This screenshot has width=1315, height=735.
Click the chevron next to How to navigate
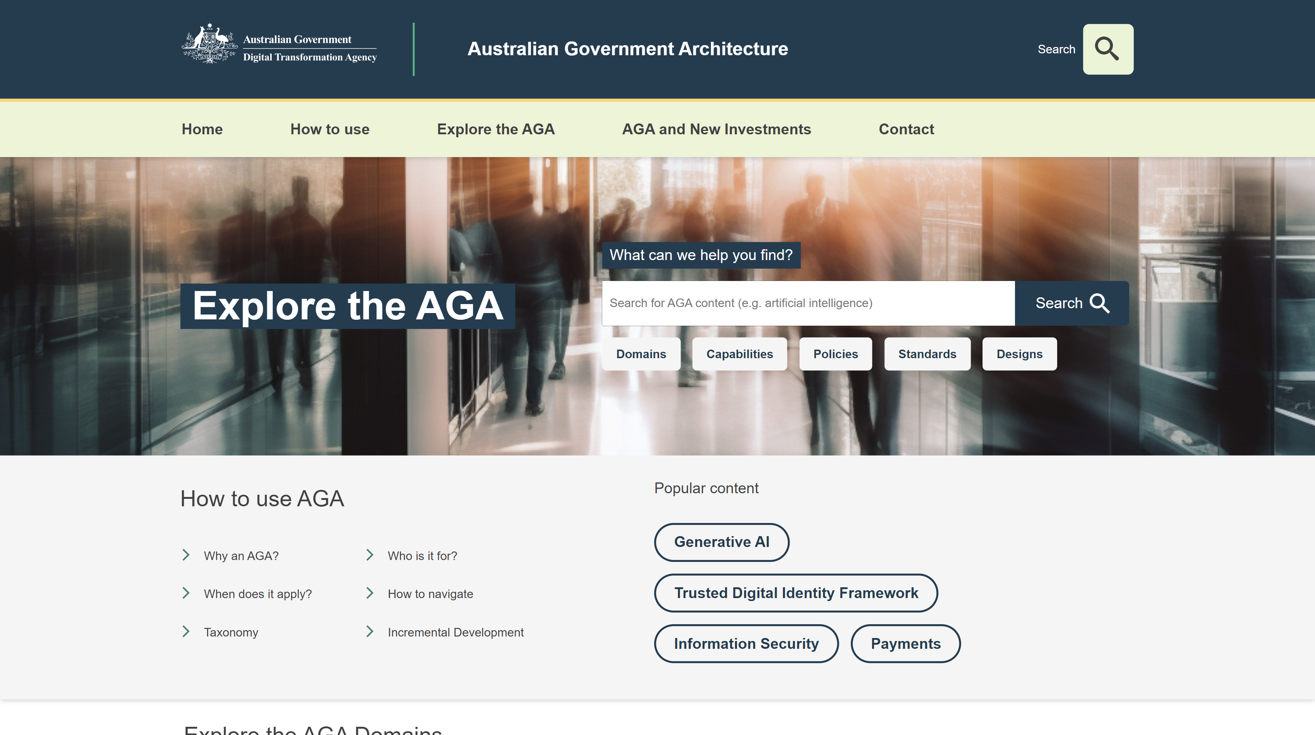coord(370,593)
